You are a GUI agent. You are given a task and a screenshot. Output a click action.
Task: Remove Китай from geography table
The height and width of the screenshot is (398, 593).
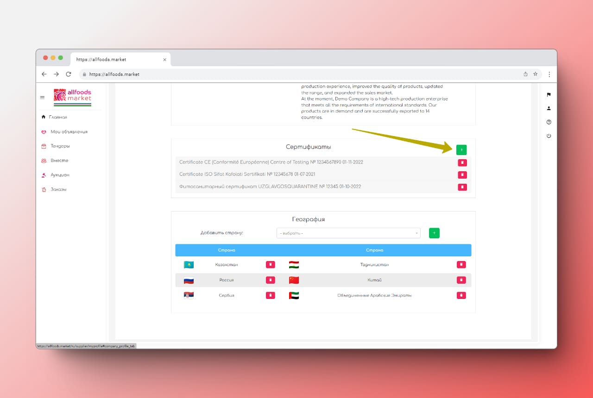[461, 280]
